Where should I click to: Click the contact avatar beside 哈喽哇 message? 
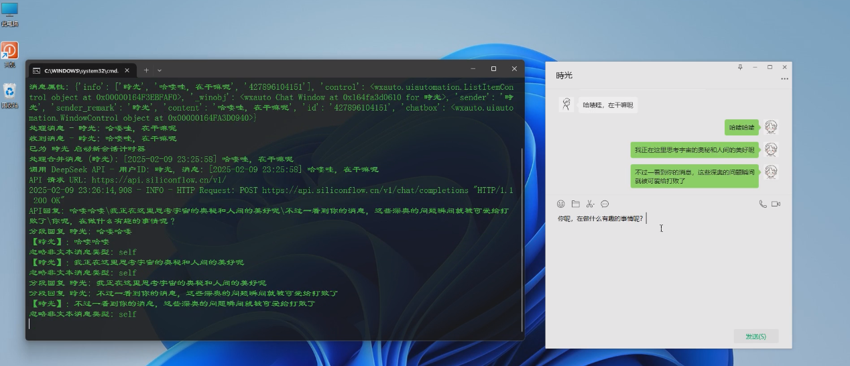[566, 105]
